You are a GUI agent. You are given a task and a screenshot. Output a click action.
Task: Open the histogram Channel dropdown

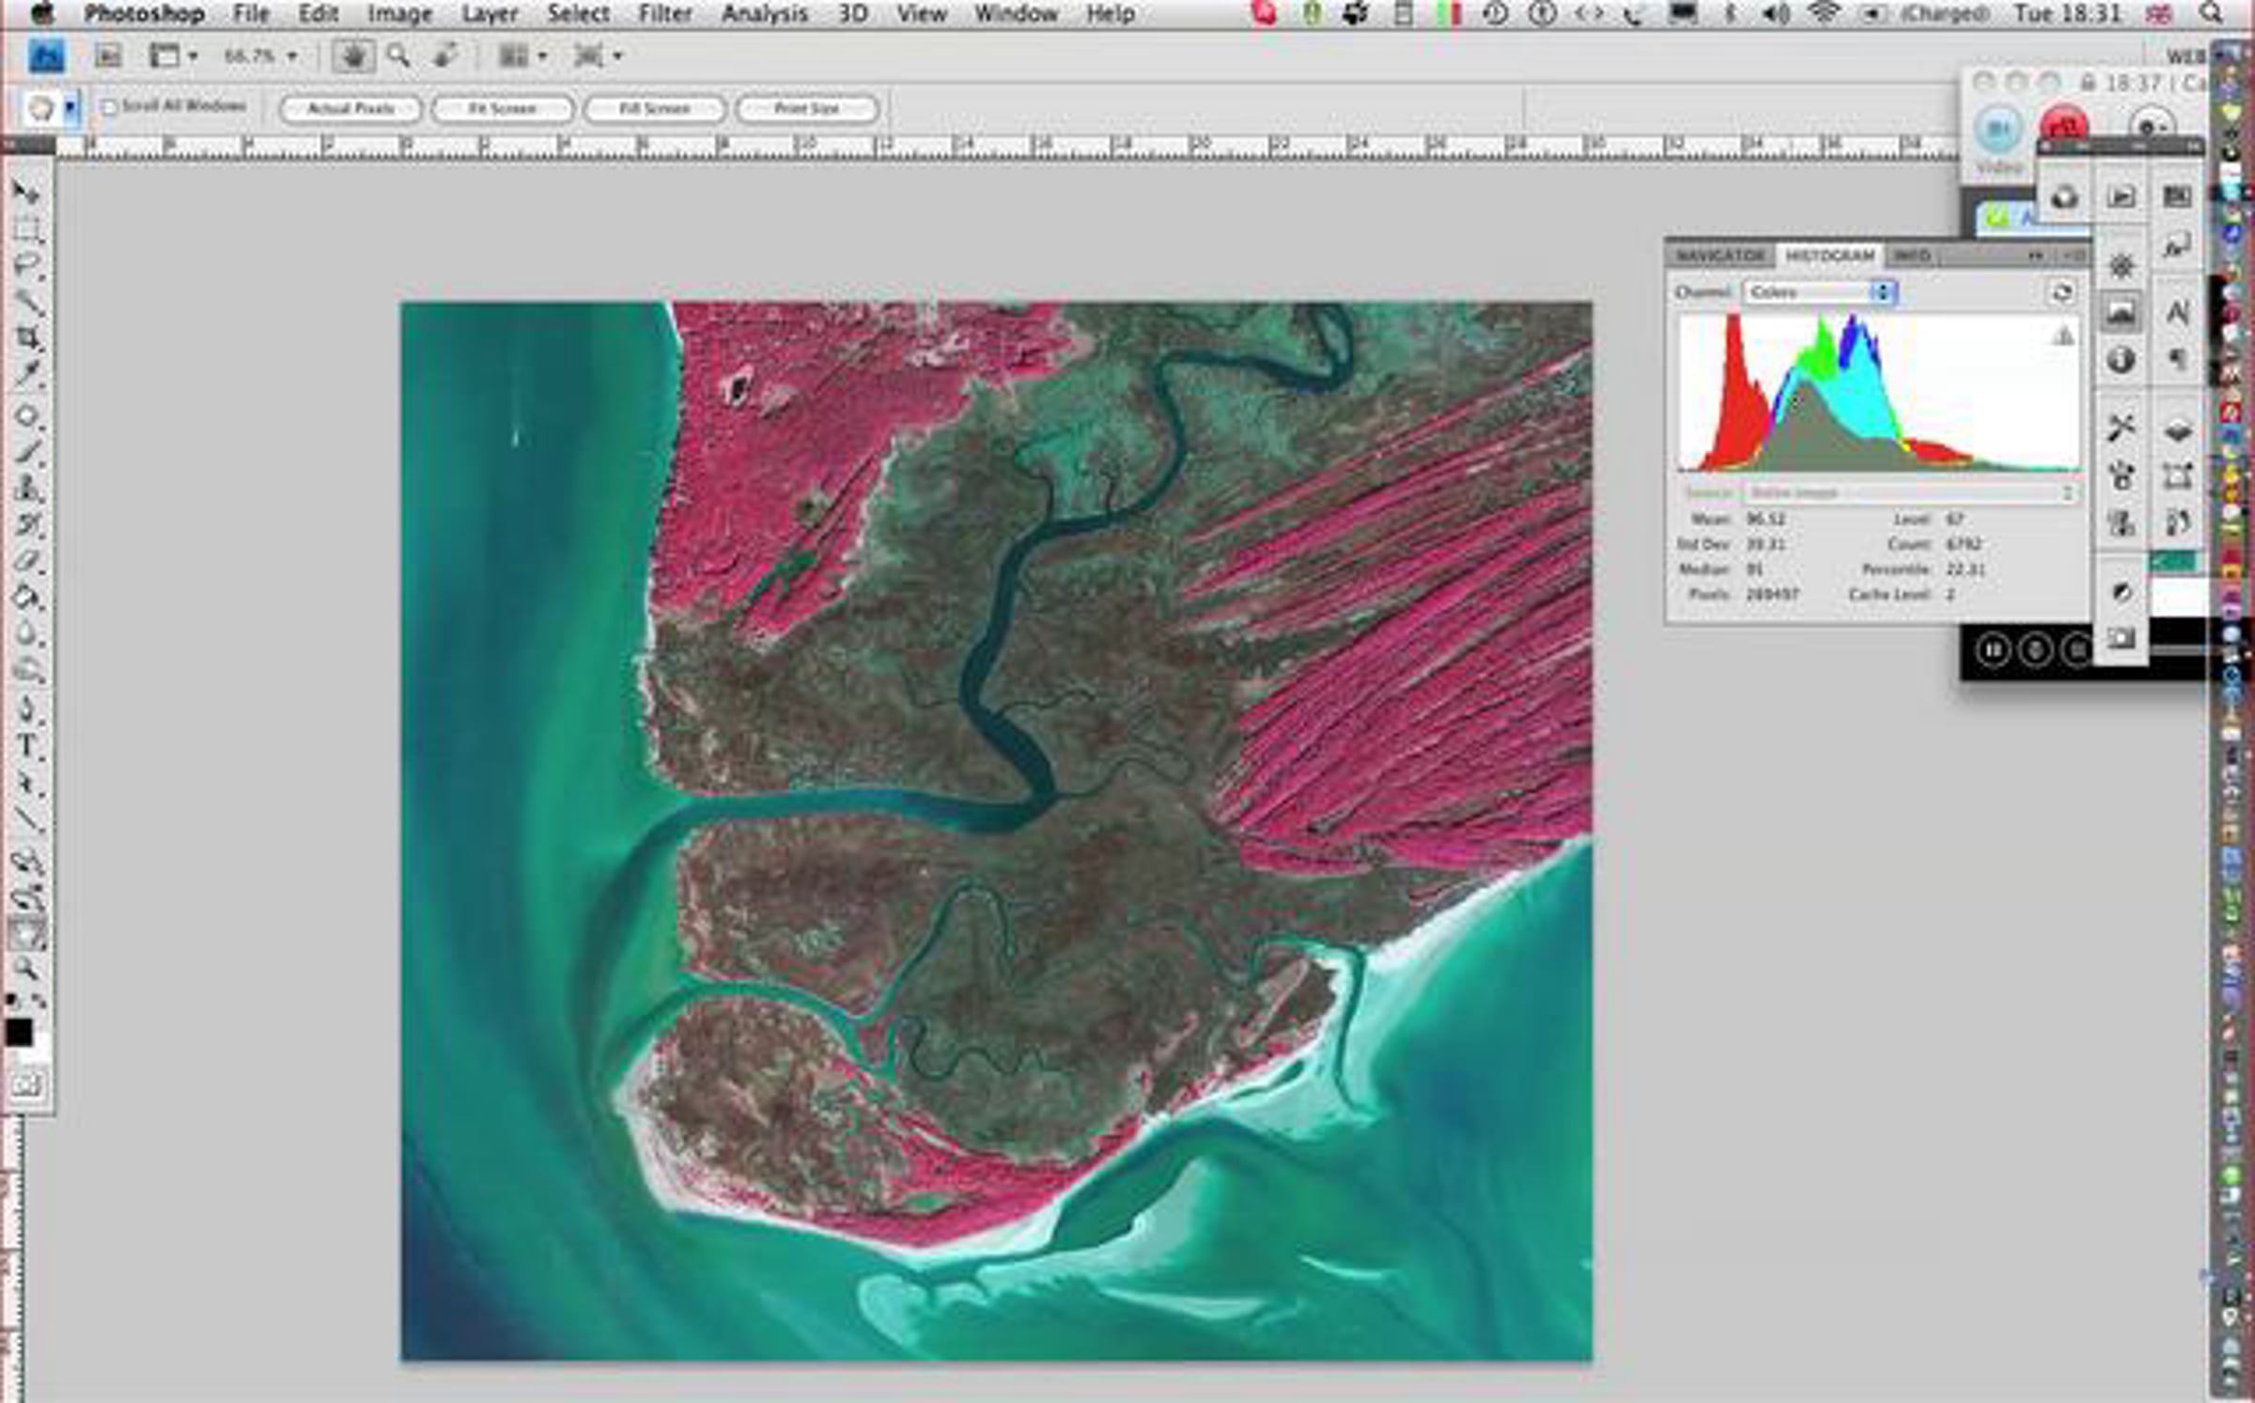pos(1819,292)
